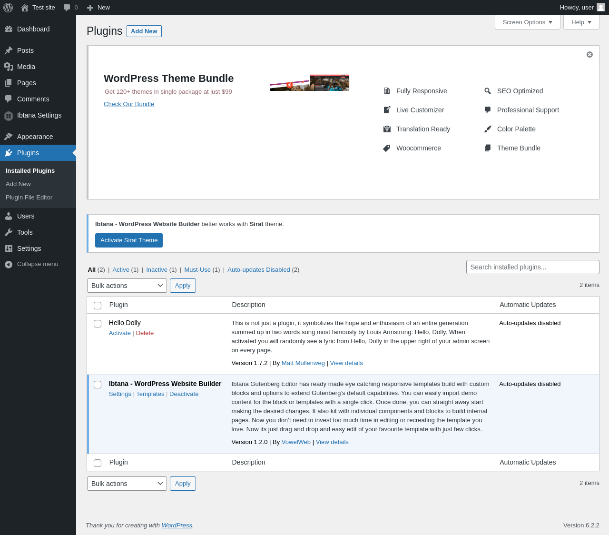Show All plugins filter
The height and width of the screenshot is (535, 609).
tap(92, 270)
